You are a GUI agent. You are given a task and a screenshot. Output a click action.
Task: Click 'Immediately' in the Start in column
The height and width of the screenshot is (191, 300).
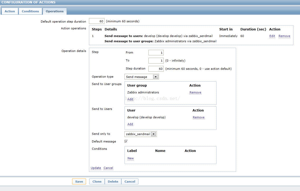click(x=228, y=36)
